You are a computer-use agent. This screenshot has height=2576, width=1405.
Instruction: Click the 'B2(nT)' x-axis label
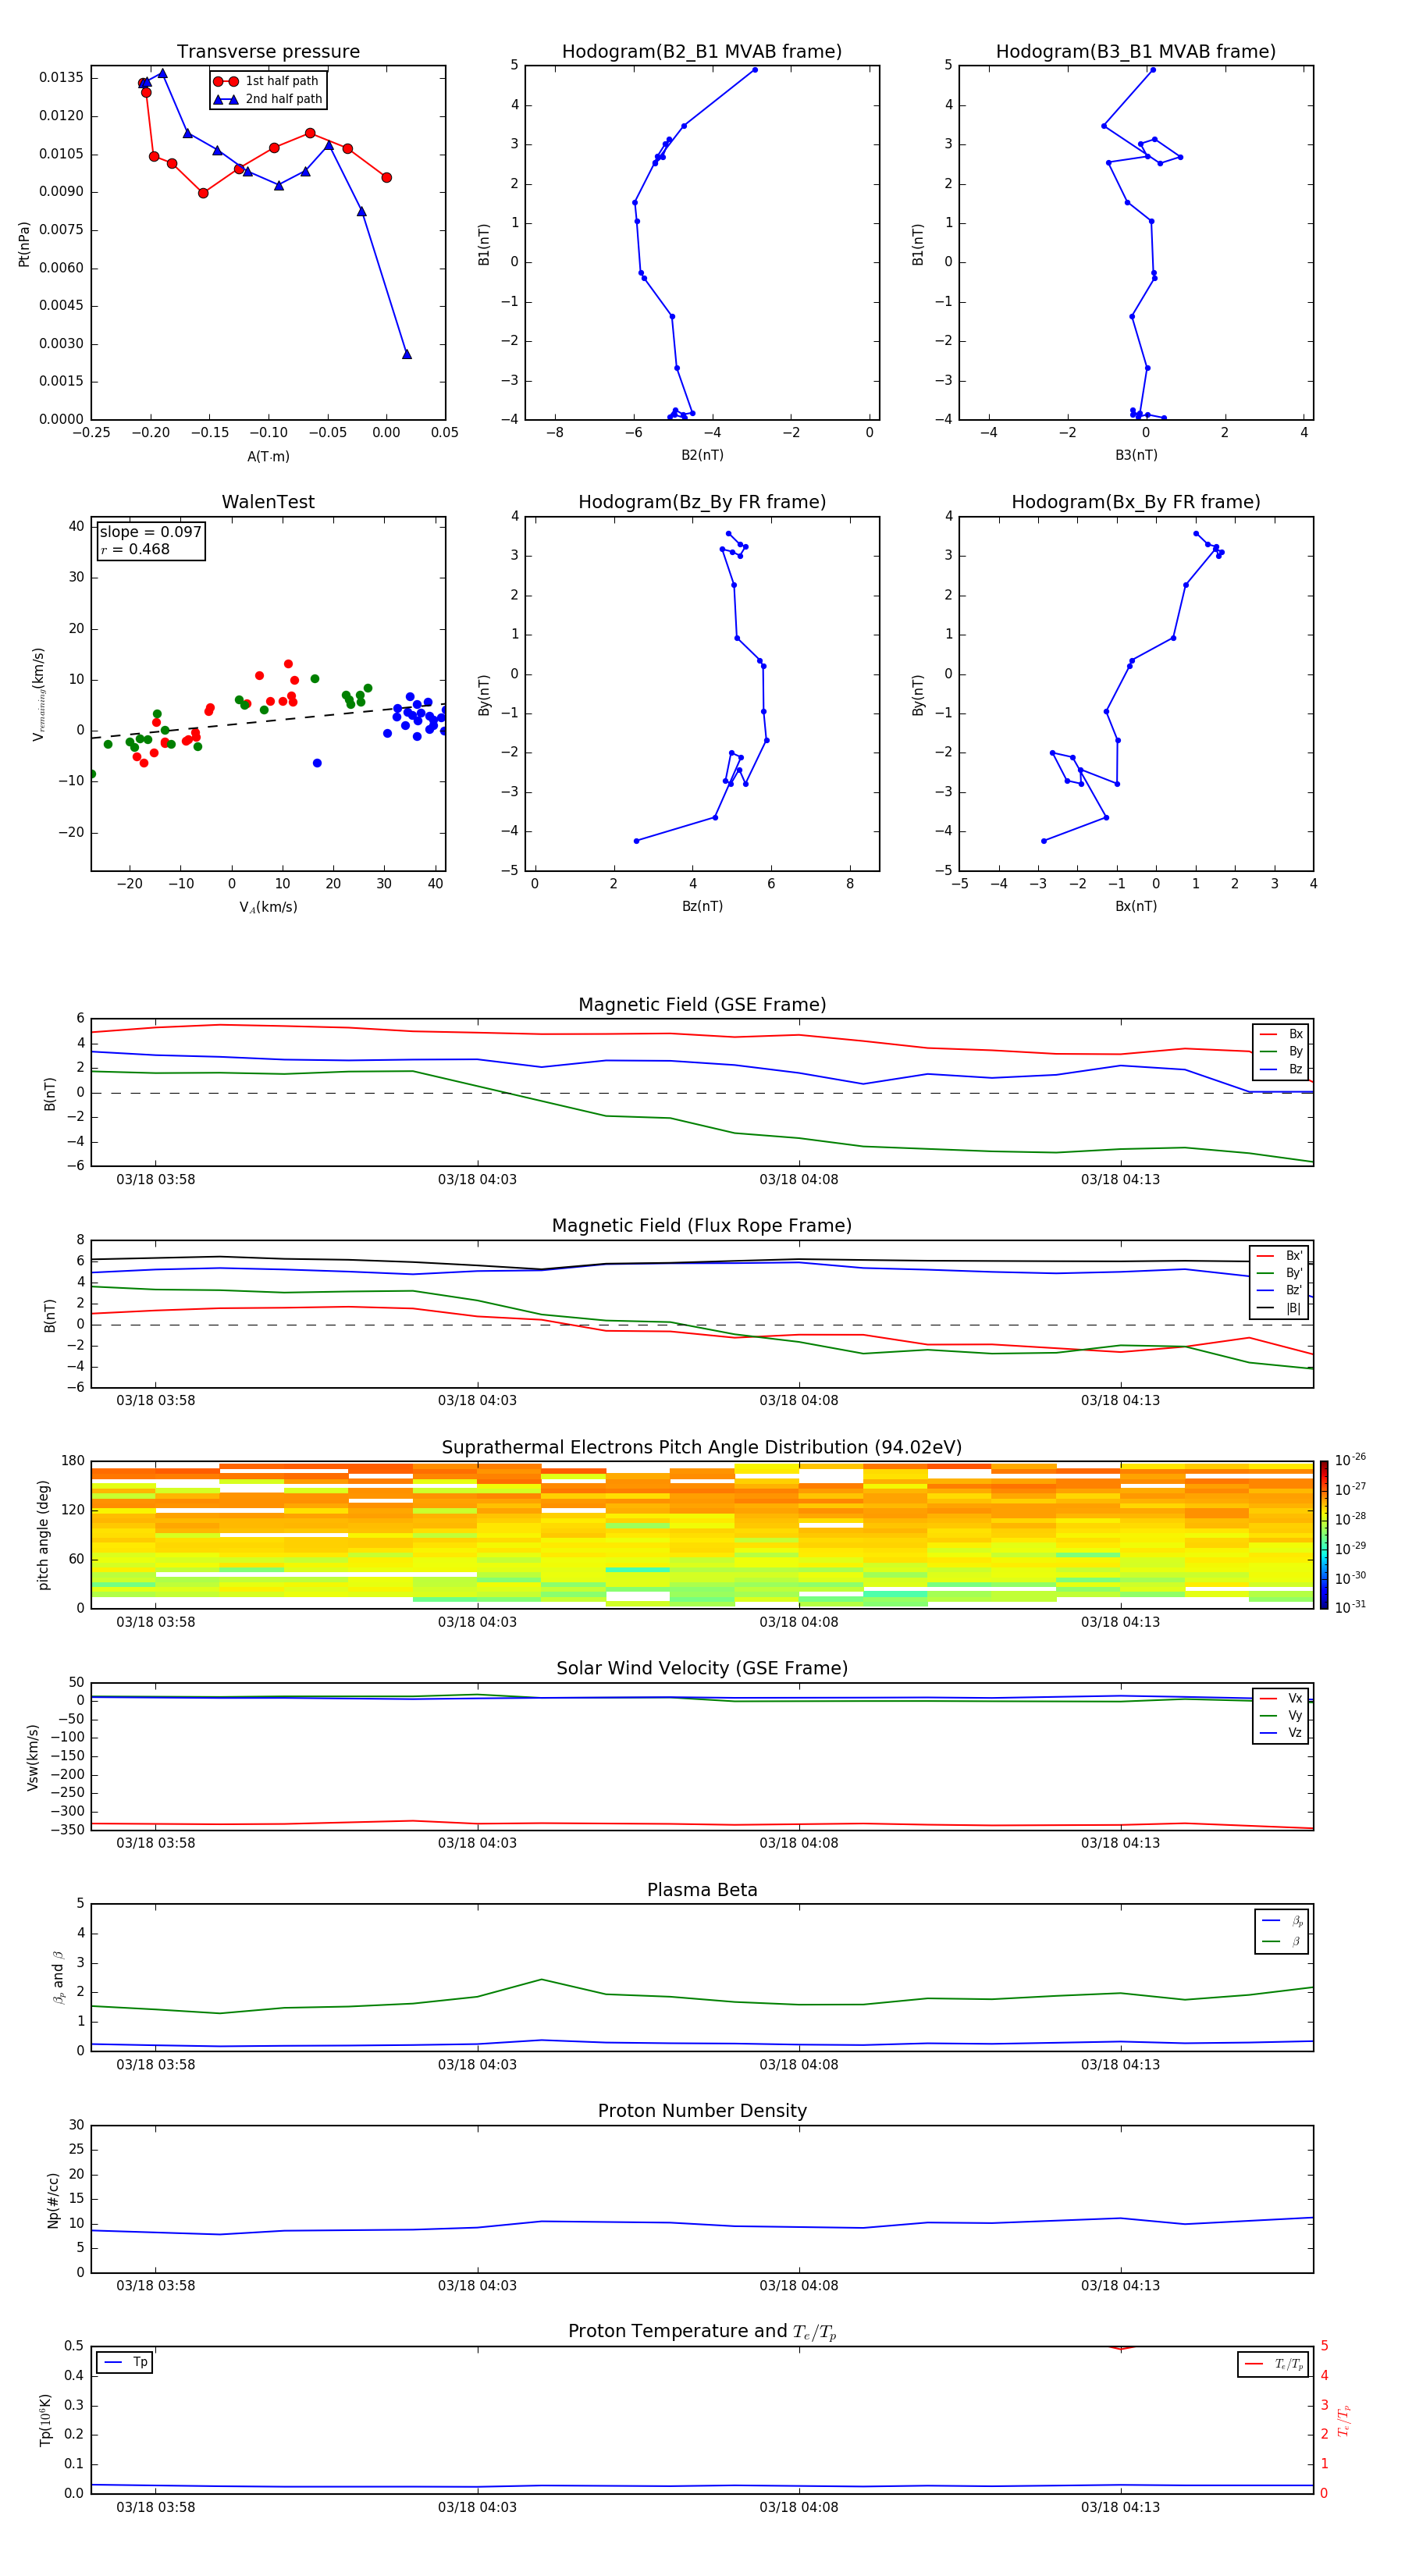[702, 455]
